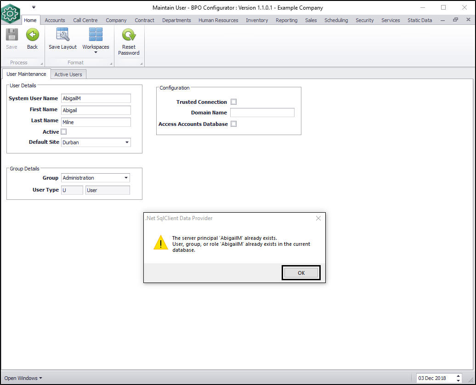Open the Sales ribbon tab

311,20
